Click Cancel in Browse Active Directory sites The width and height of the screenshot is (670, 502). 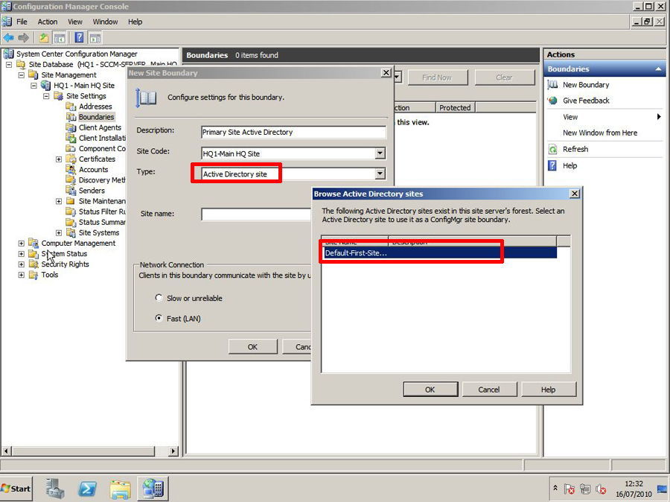coord(489,390)
